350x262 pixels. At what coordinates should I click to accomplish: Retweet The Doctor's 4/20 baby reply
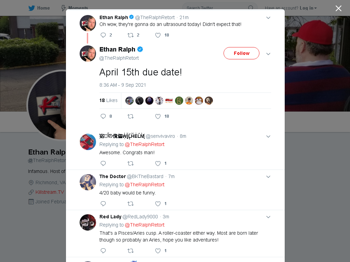[130, 204]
